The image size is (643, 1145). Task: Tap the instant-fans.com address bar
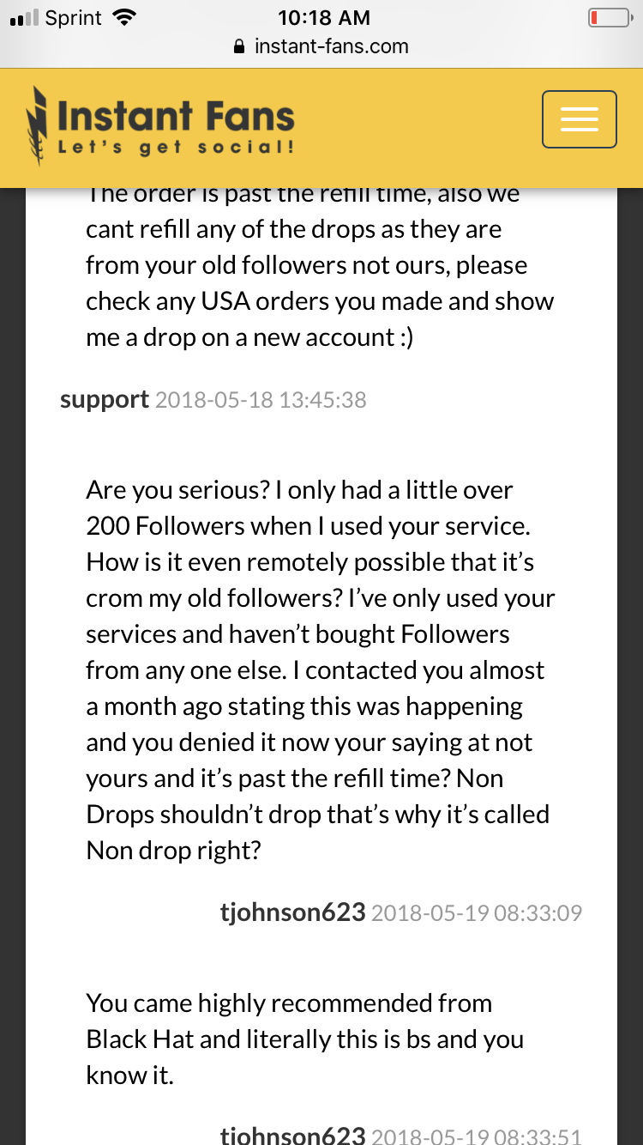(x=321, y=46)
